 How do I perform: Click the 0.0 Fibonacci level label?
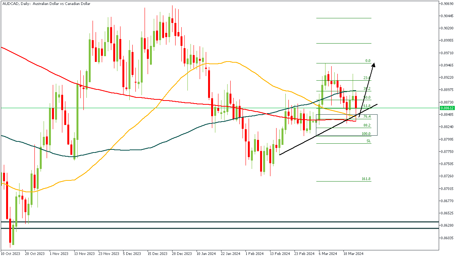pos(368,61)
